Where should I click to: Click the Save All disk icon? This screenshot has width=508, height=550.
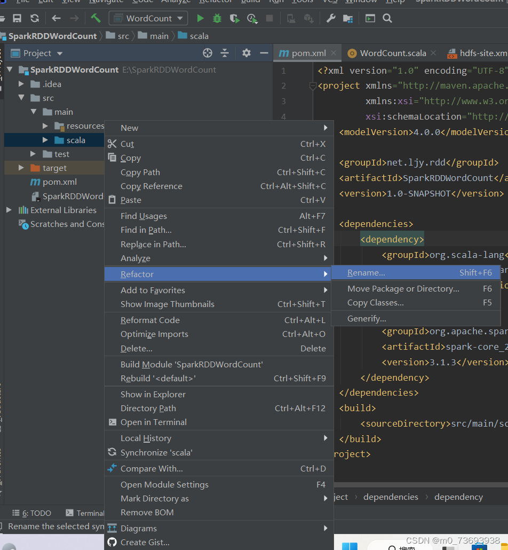(17, 18)
